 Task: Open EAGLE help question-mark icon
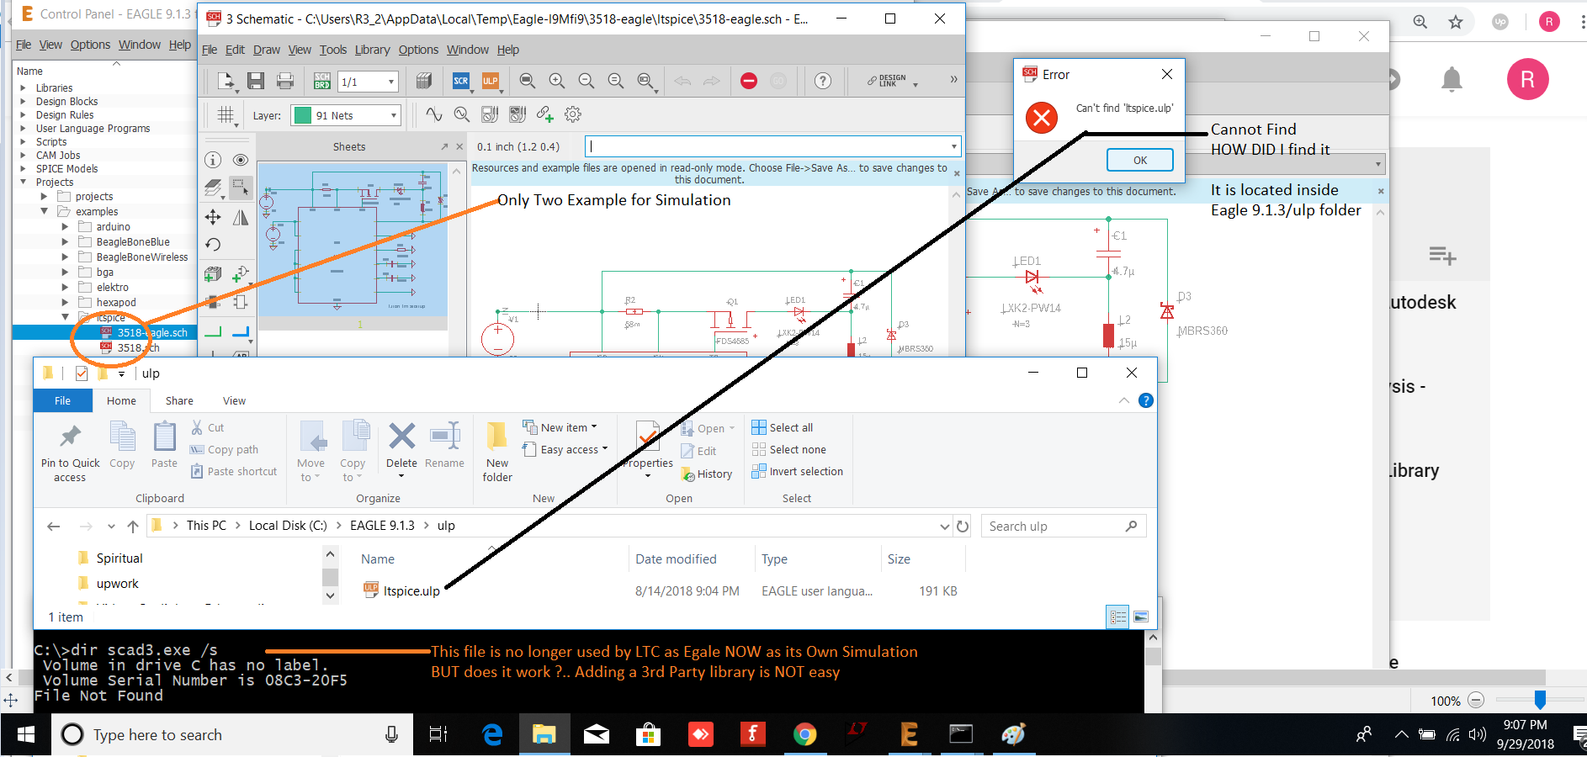[823, 81]
